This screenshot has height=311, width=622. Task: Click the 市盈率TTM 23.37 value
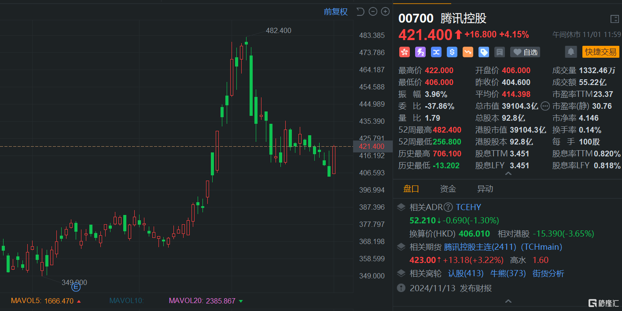click(x=603, y=94)
